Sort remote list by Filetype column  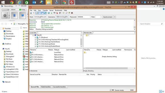(105, 50)
